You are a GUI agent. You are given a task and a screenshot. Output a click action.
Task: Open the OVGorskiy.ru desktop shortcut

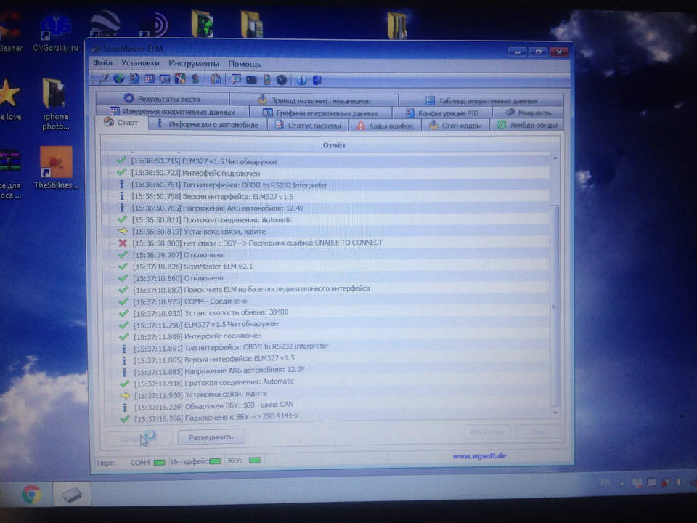pos(55,34)
